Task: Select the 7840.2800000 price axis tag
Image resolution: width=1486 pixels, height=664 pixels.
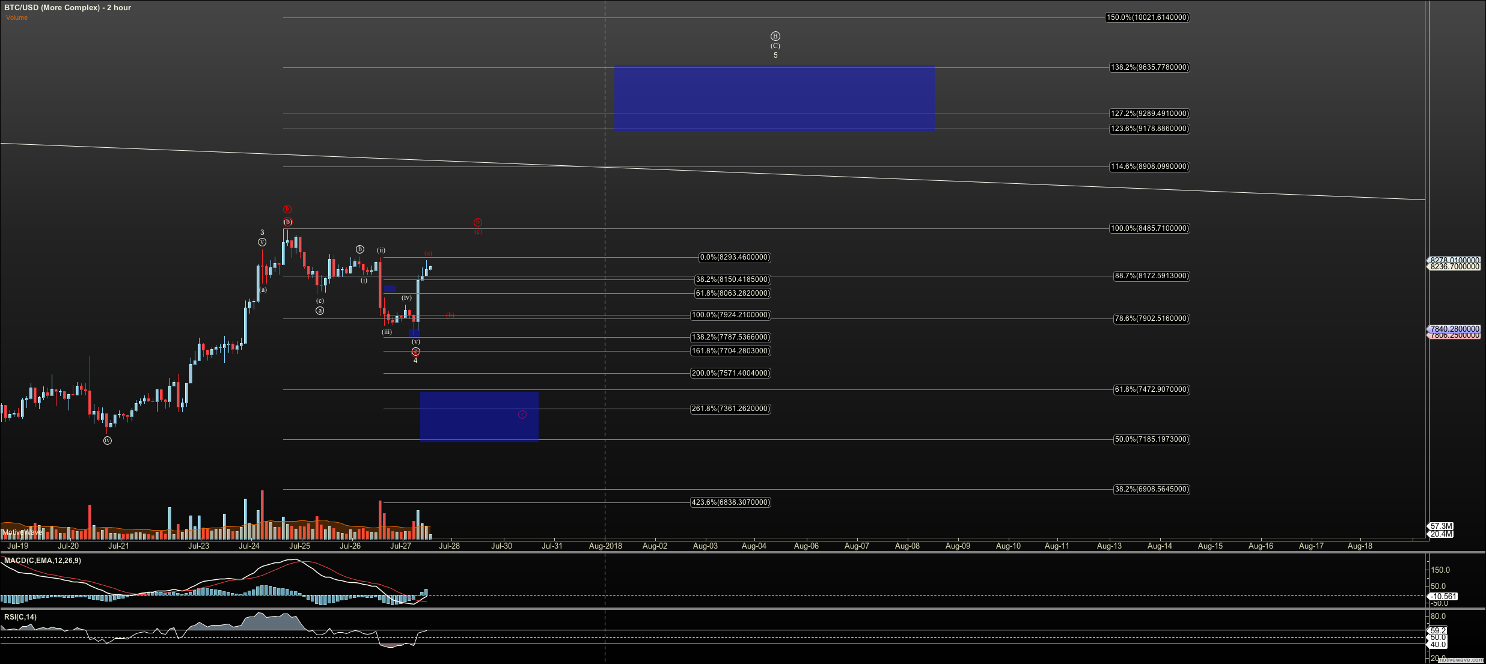Action: tap(1454, 329)
